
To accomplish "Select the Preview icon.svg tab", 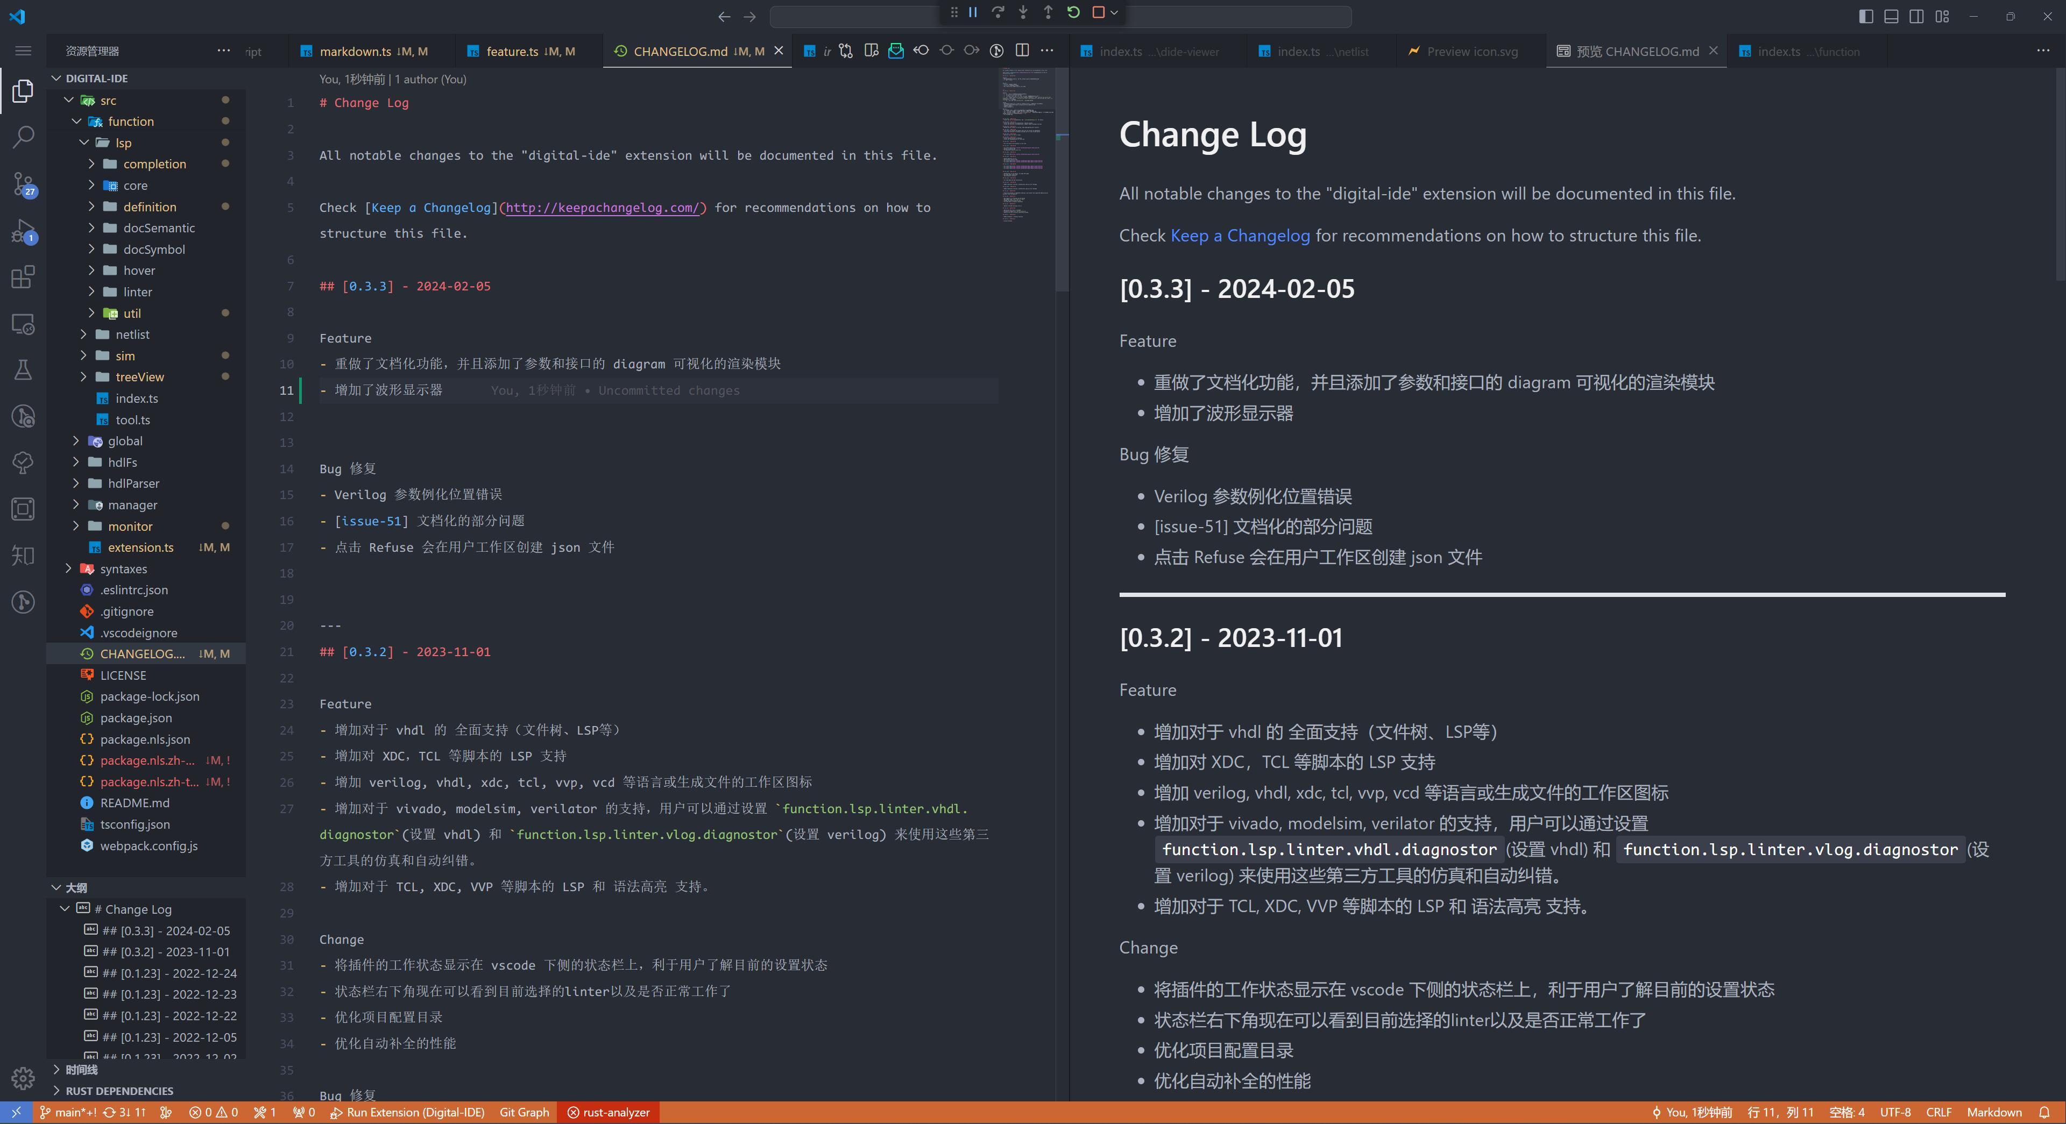I will coord(1473,51).
